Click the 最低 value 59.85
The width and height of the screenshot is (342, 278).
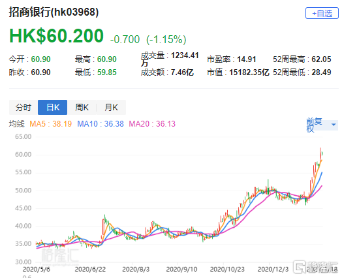tap(107, 72)
